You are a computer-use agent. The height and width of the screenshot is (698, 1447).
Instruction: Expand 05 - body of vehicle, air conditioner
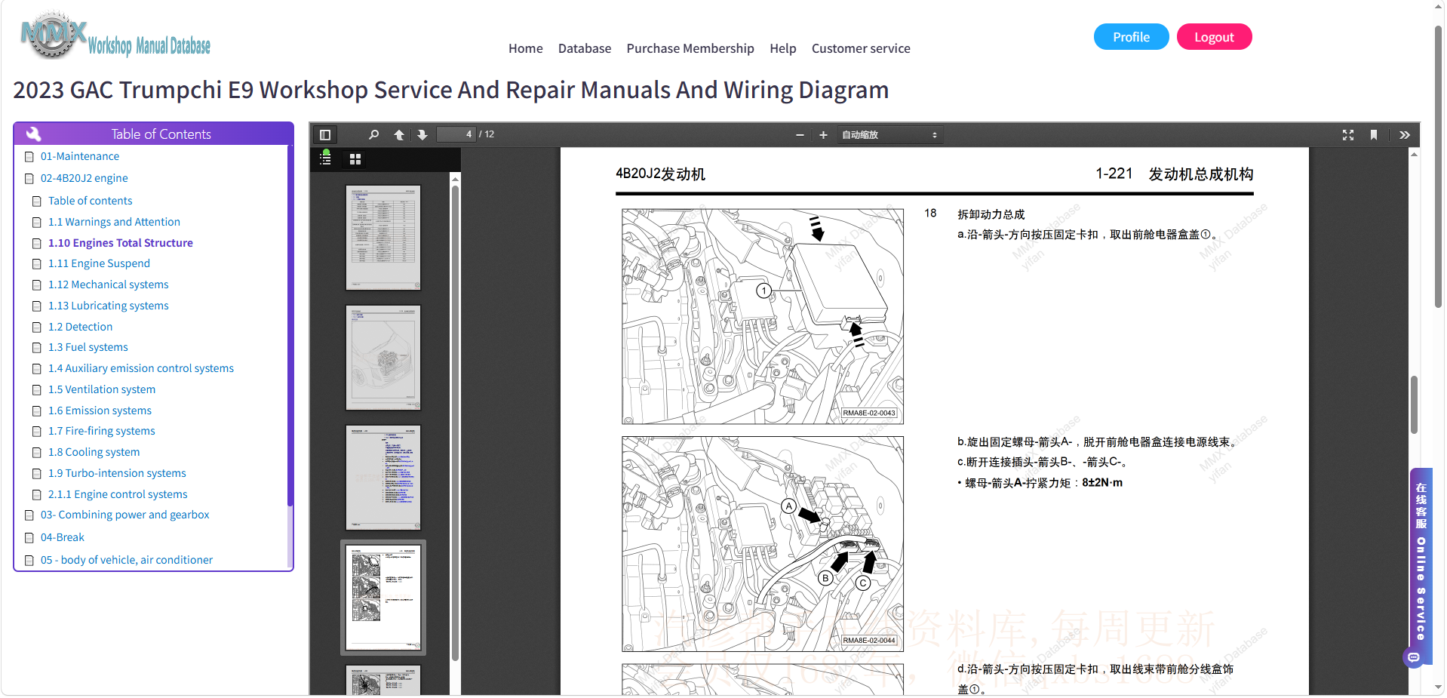[127, 560]
